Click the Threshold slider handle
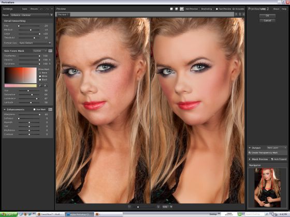 click(x=34, y=38)
